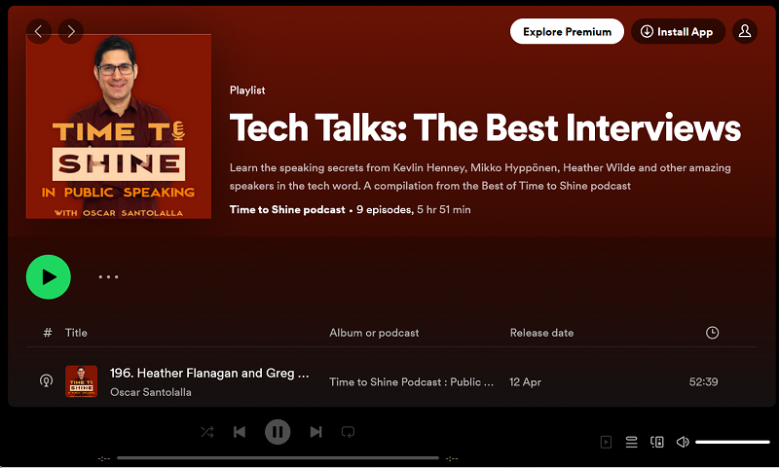
Task: Click the podcast icon beside episode 196
Action: click(46, 381)
